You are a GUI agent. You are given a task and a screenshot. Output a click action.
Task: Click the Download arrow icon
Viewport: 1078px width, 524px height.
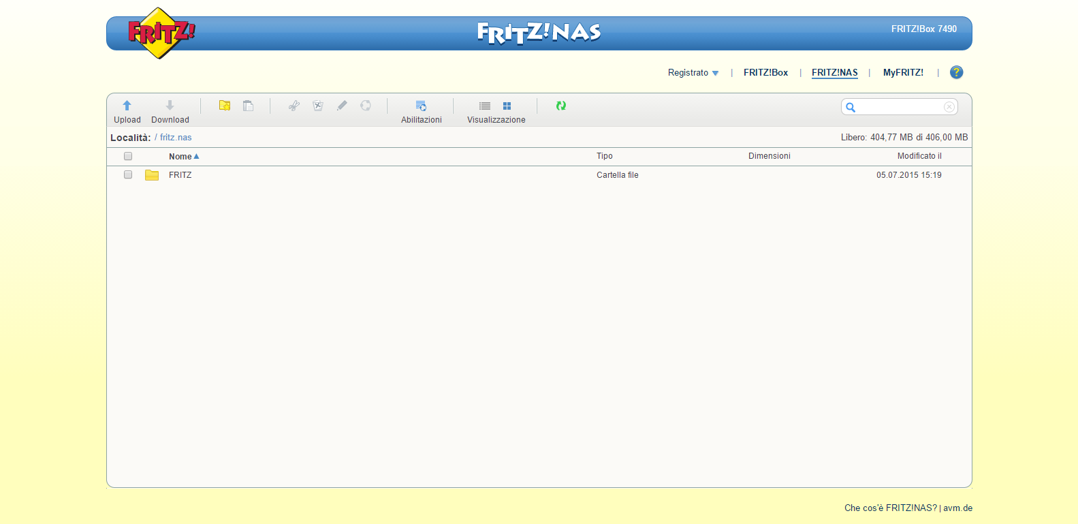170,106
